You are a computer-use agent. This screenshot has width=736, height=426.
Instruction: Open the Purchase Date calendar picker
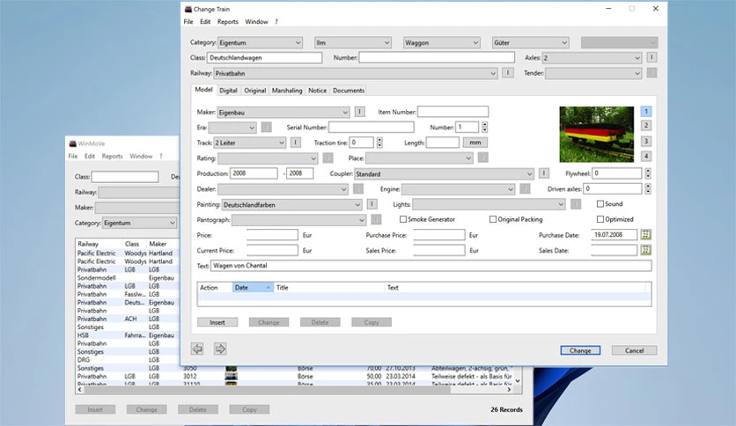click(646, 235)
